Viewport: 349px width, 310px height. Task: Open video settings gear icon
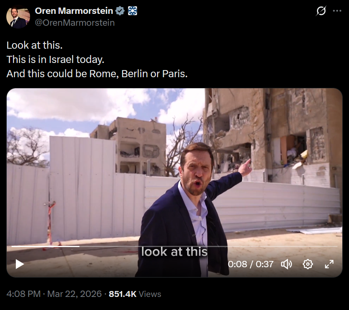[x=308, y=264]
